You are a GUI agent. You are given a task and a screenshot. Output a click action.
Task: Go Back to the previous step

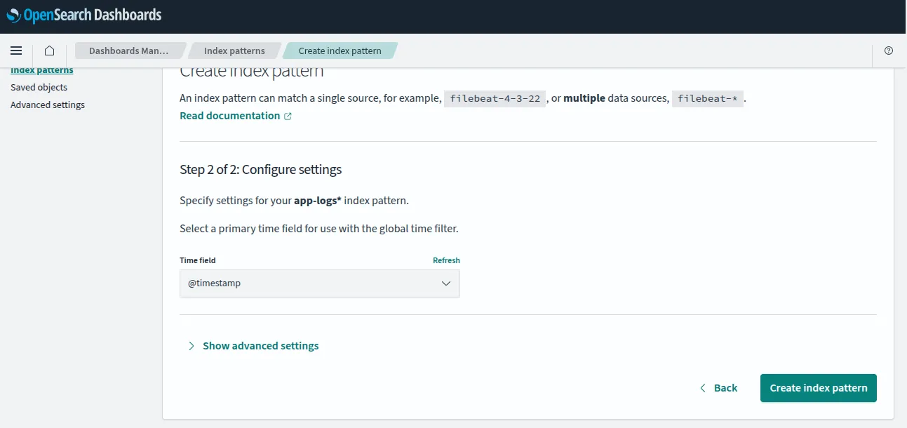tap(719, 388)
